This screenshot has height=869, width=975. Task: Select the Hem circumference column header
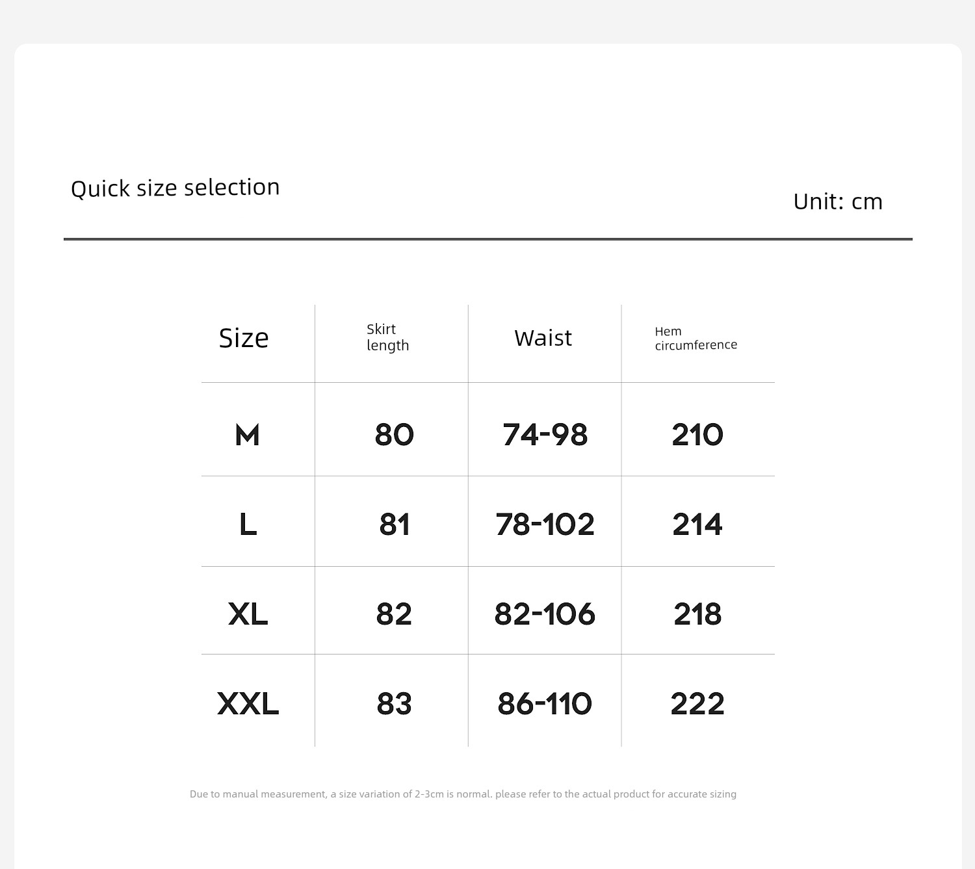tap(696, 338)
